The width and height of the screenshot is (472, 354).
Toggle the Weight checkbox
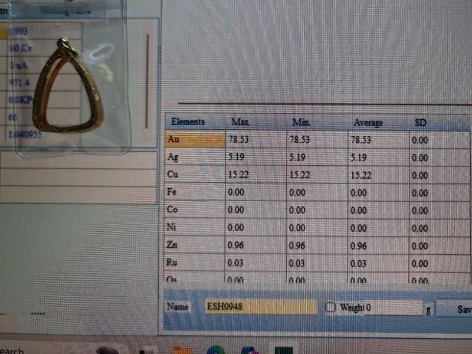[x=330, y=307]
